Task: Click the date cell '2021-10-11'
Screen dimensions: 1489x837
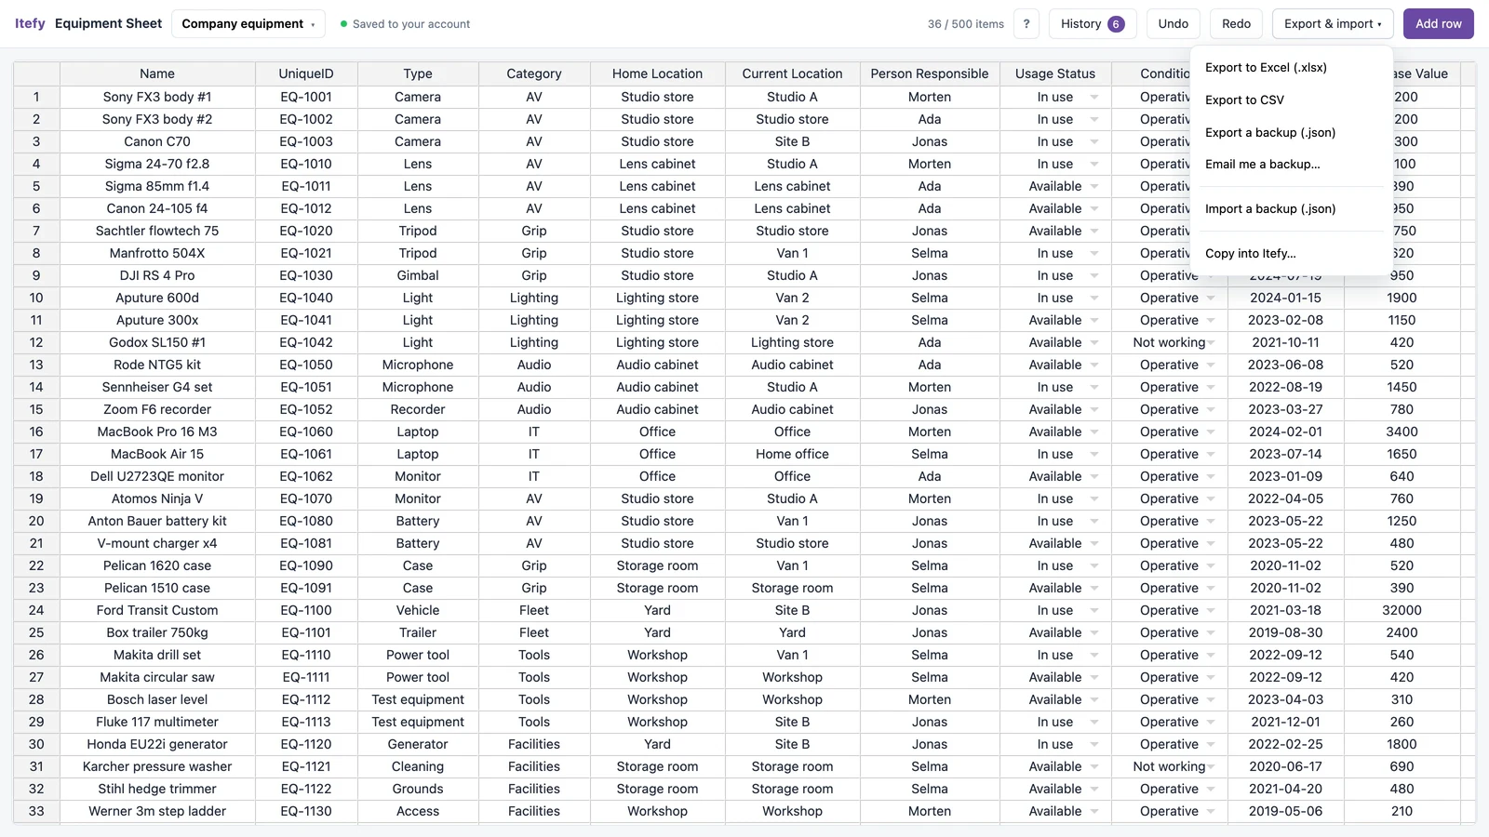Action: pyautogui.click(x=1285, y=342)
